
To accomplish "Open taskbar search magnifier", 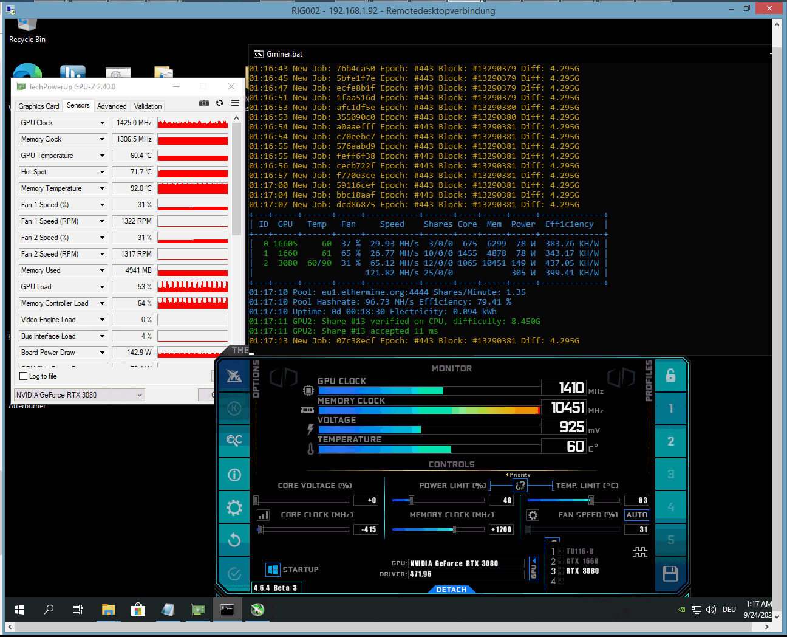I will coord(49,609).
